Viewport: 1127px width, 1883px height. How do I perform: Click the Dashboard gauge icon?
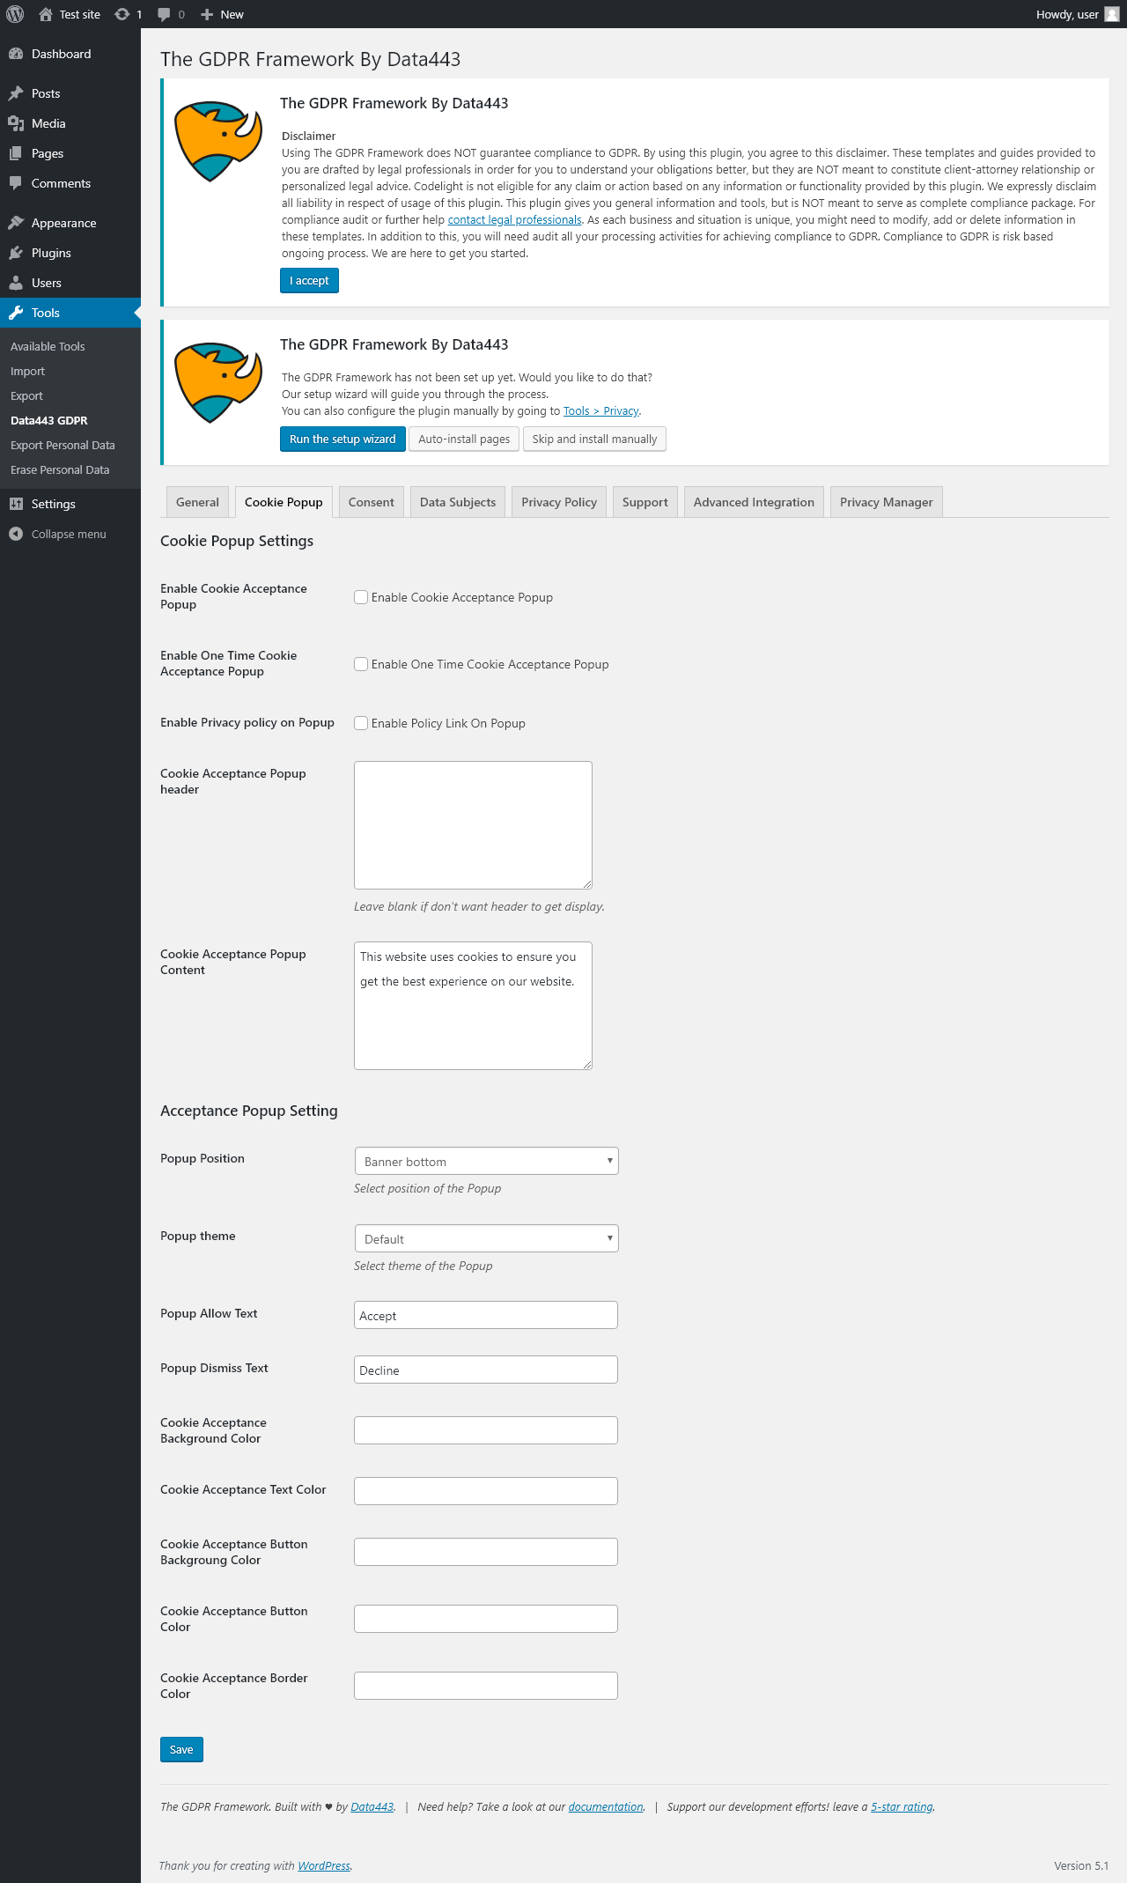[16, 54]
